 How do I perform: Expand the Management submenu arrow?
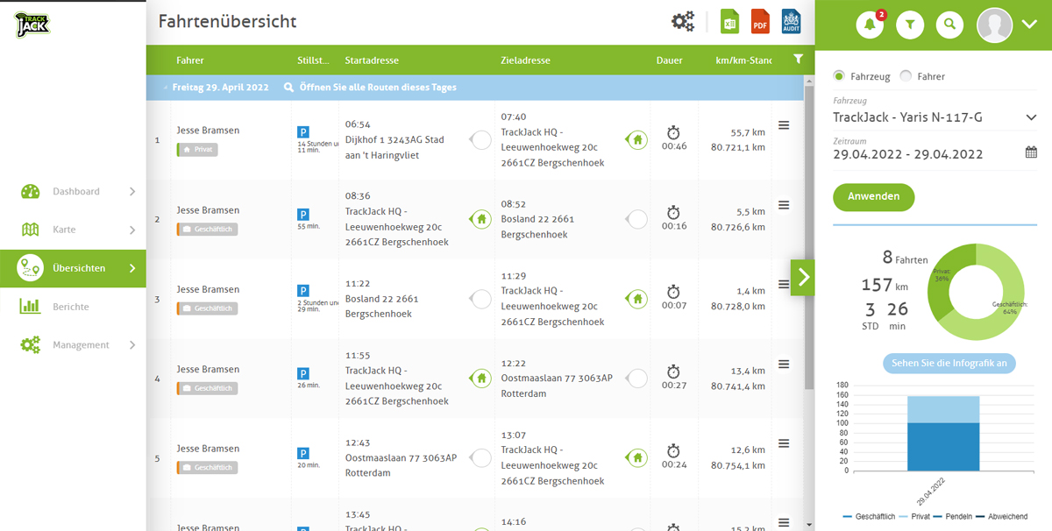pos(132,345)
